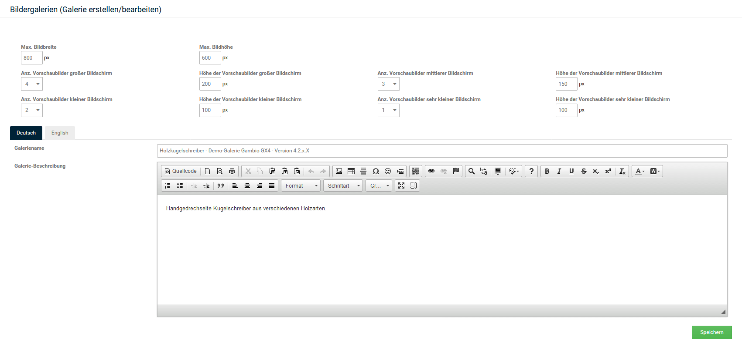This screenshot has height=354, width=742.
Task: Click the Speichern button
Action: point(711,332)
